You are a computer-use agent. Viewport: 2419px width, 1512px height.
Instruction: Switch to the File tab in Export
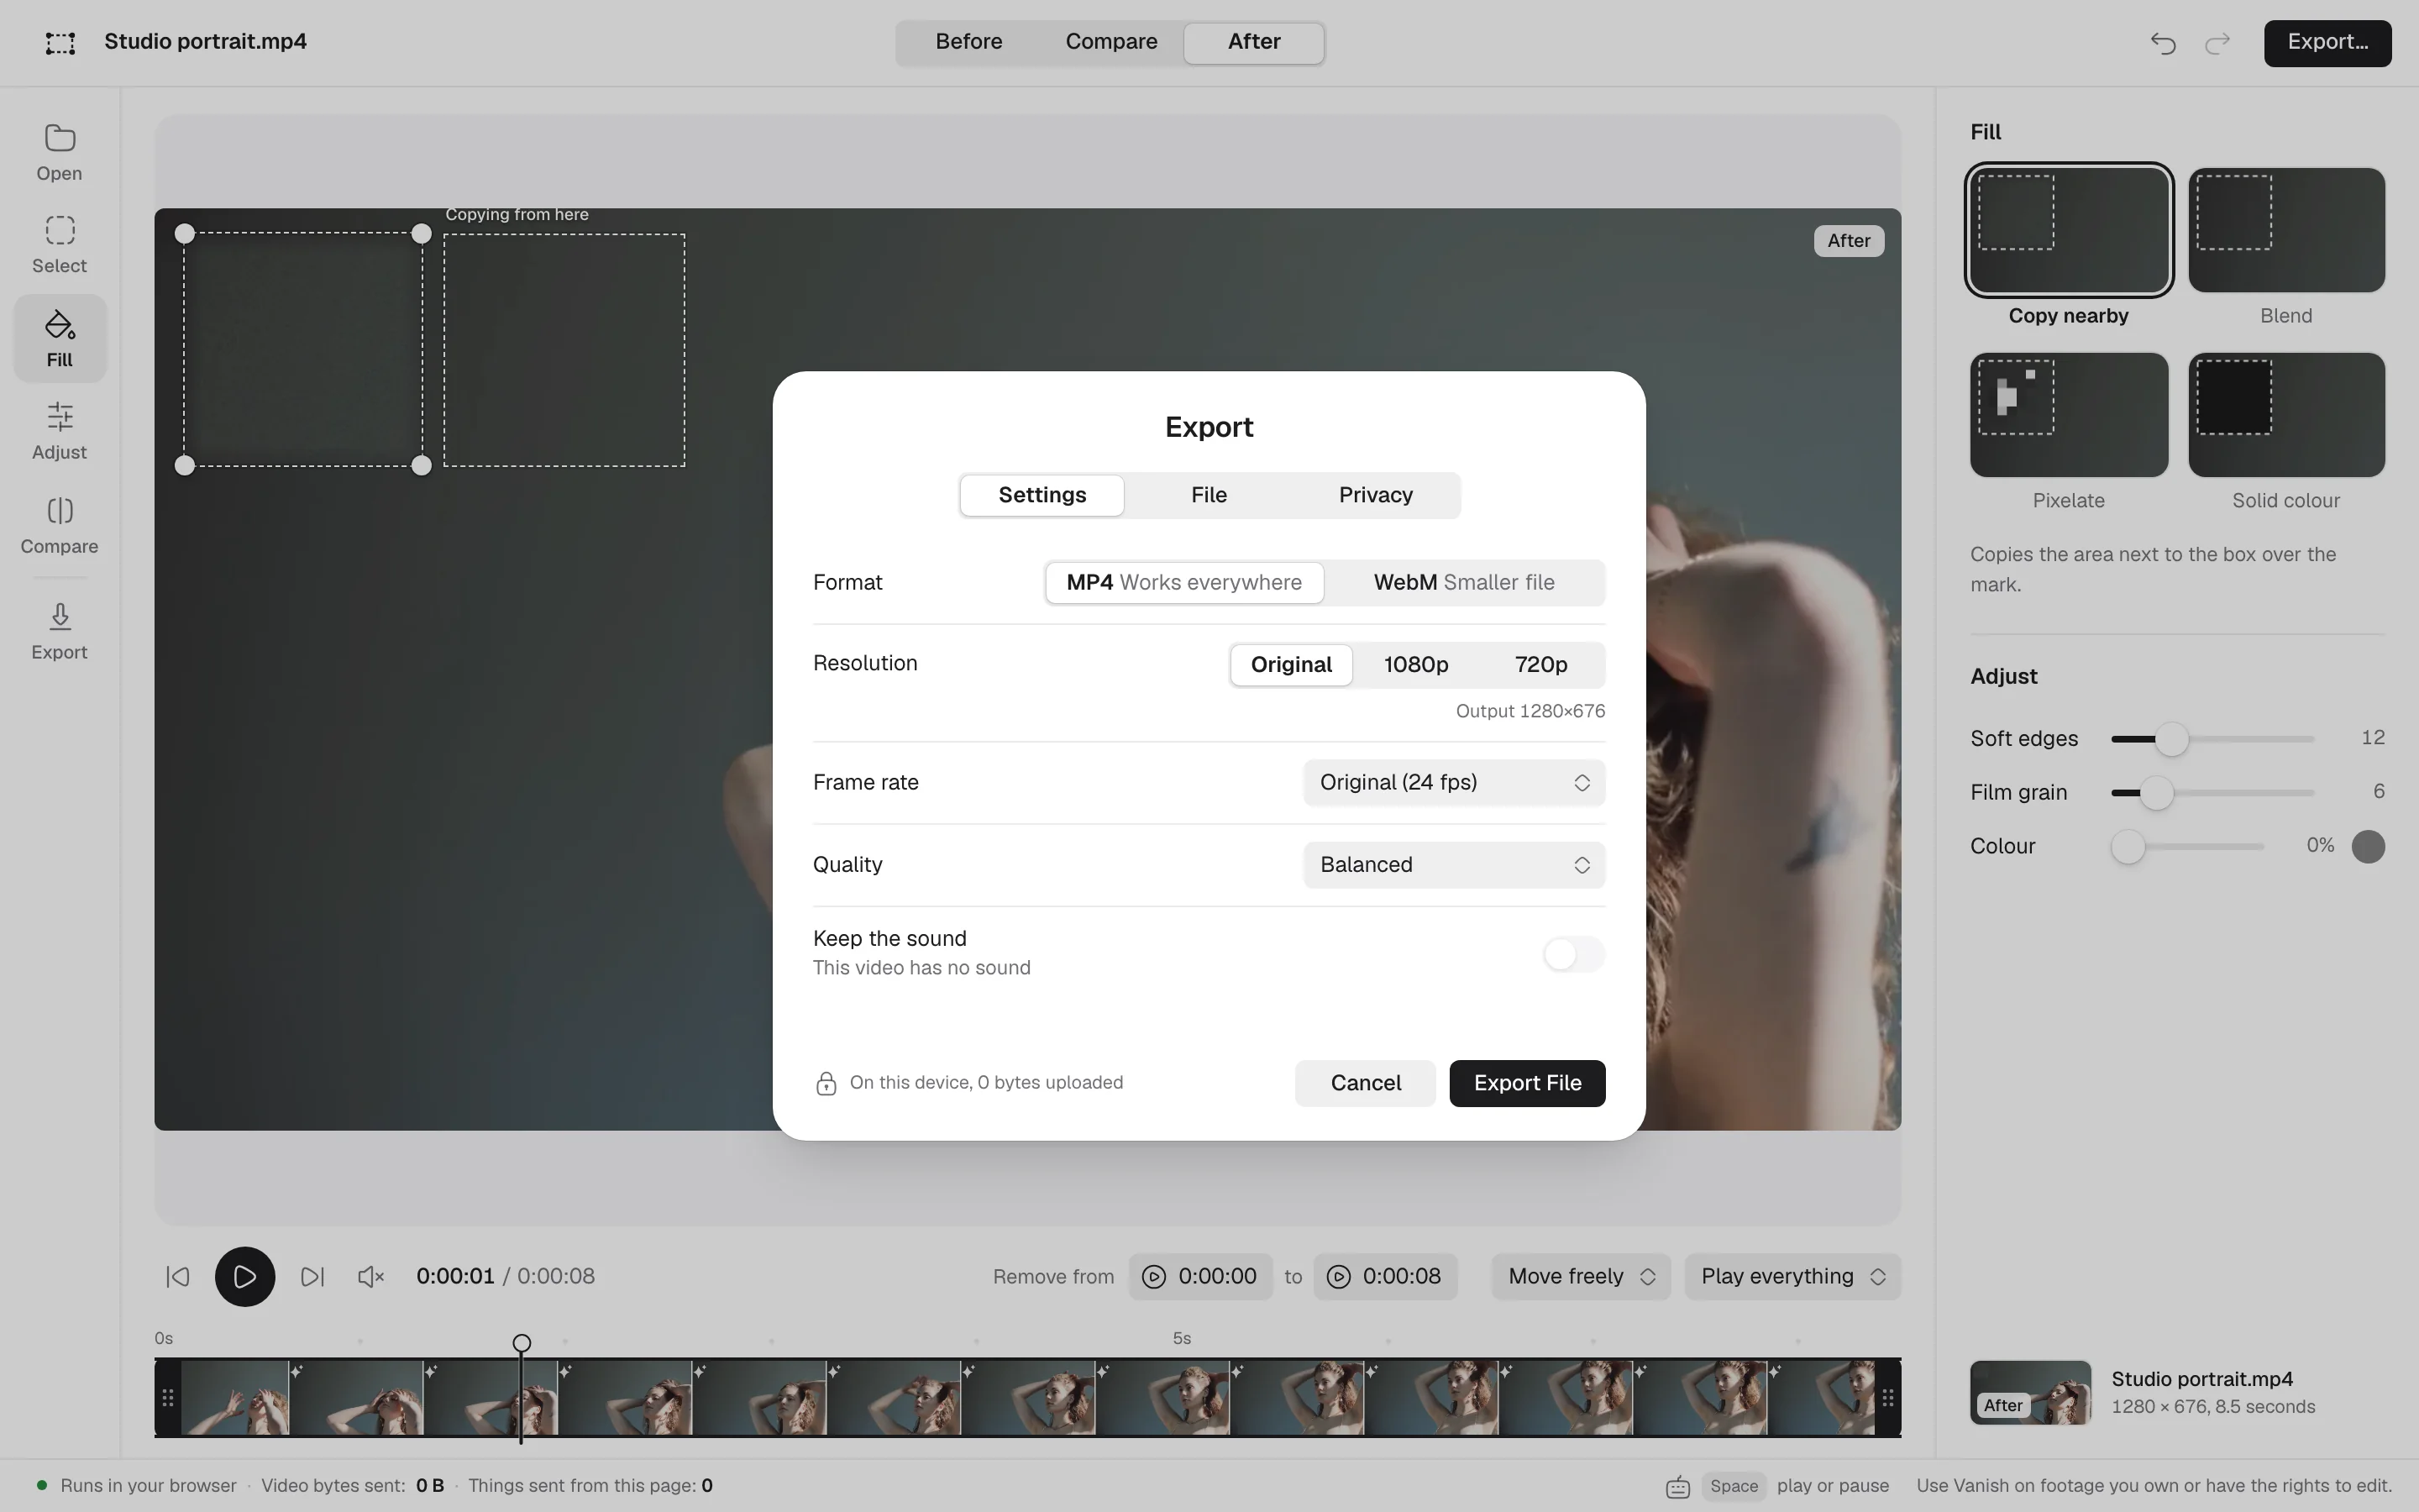click(1209, 495)
